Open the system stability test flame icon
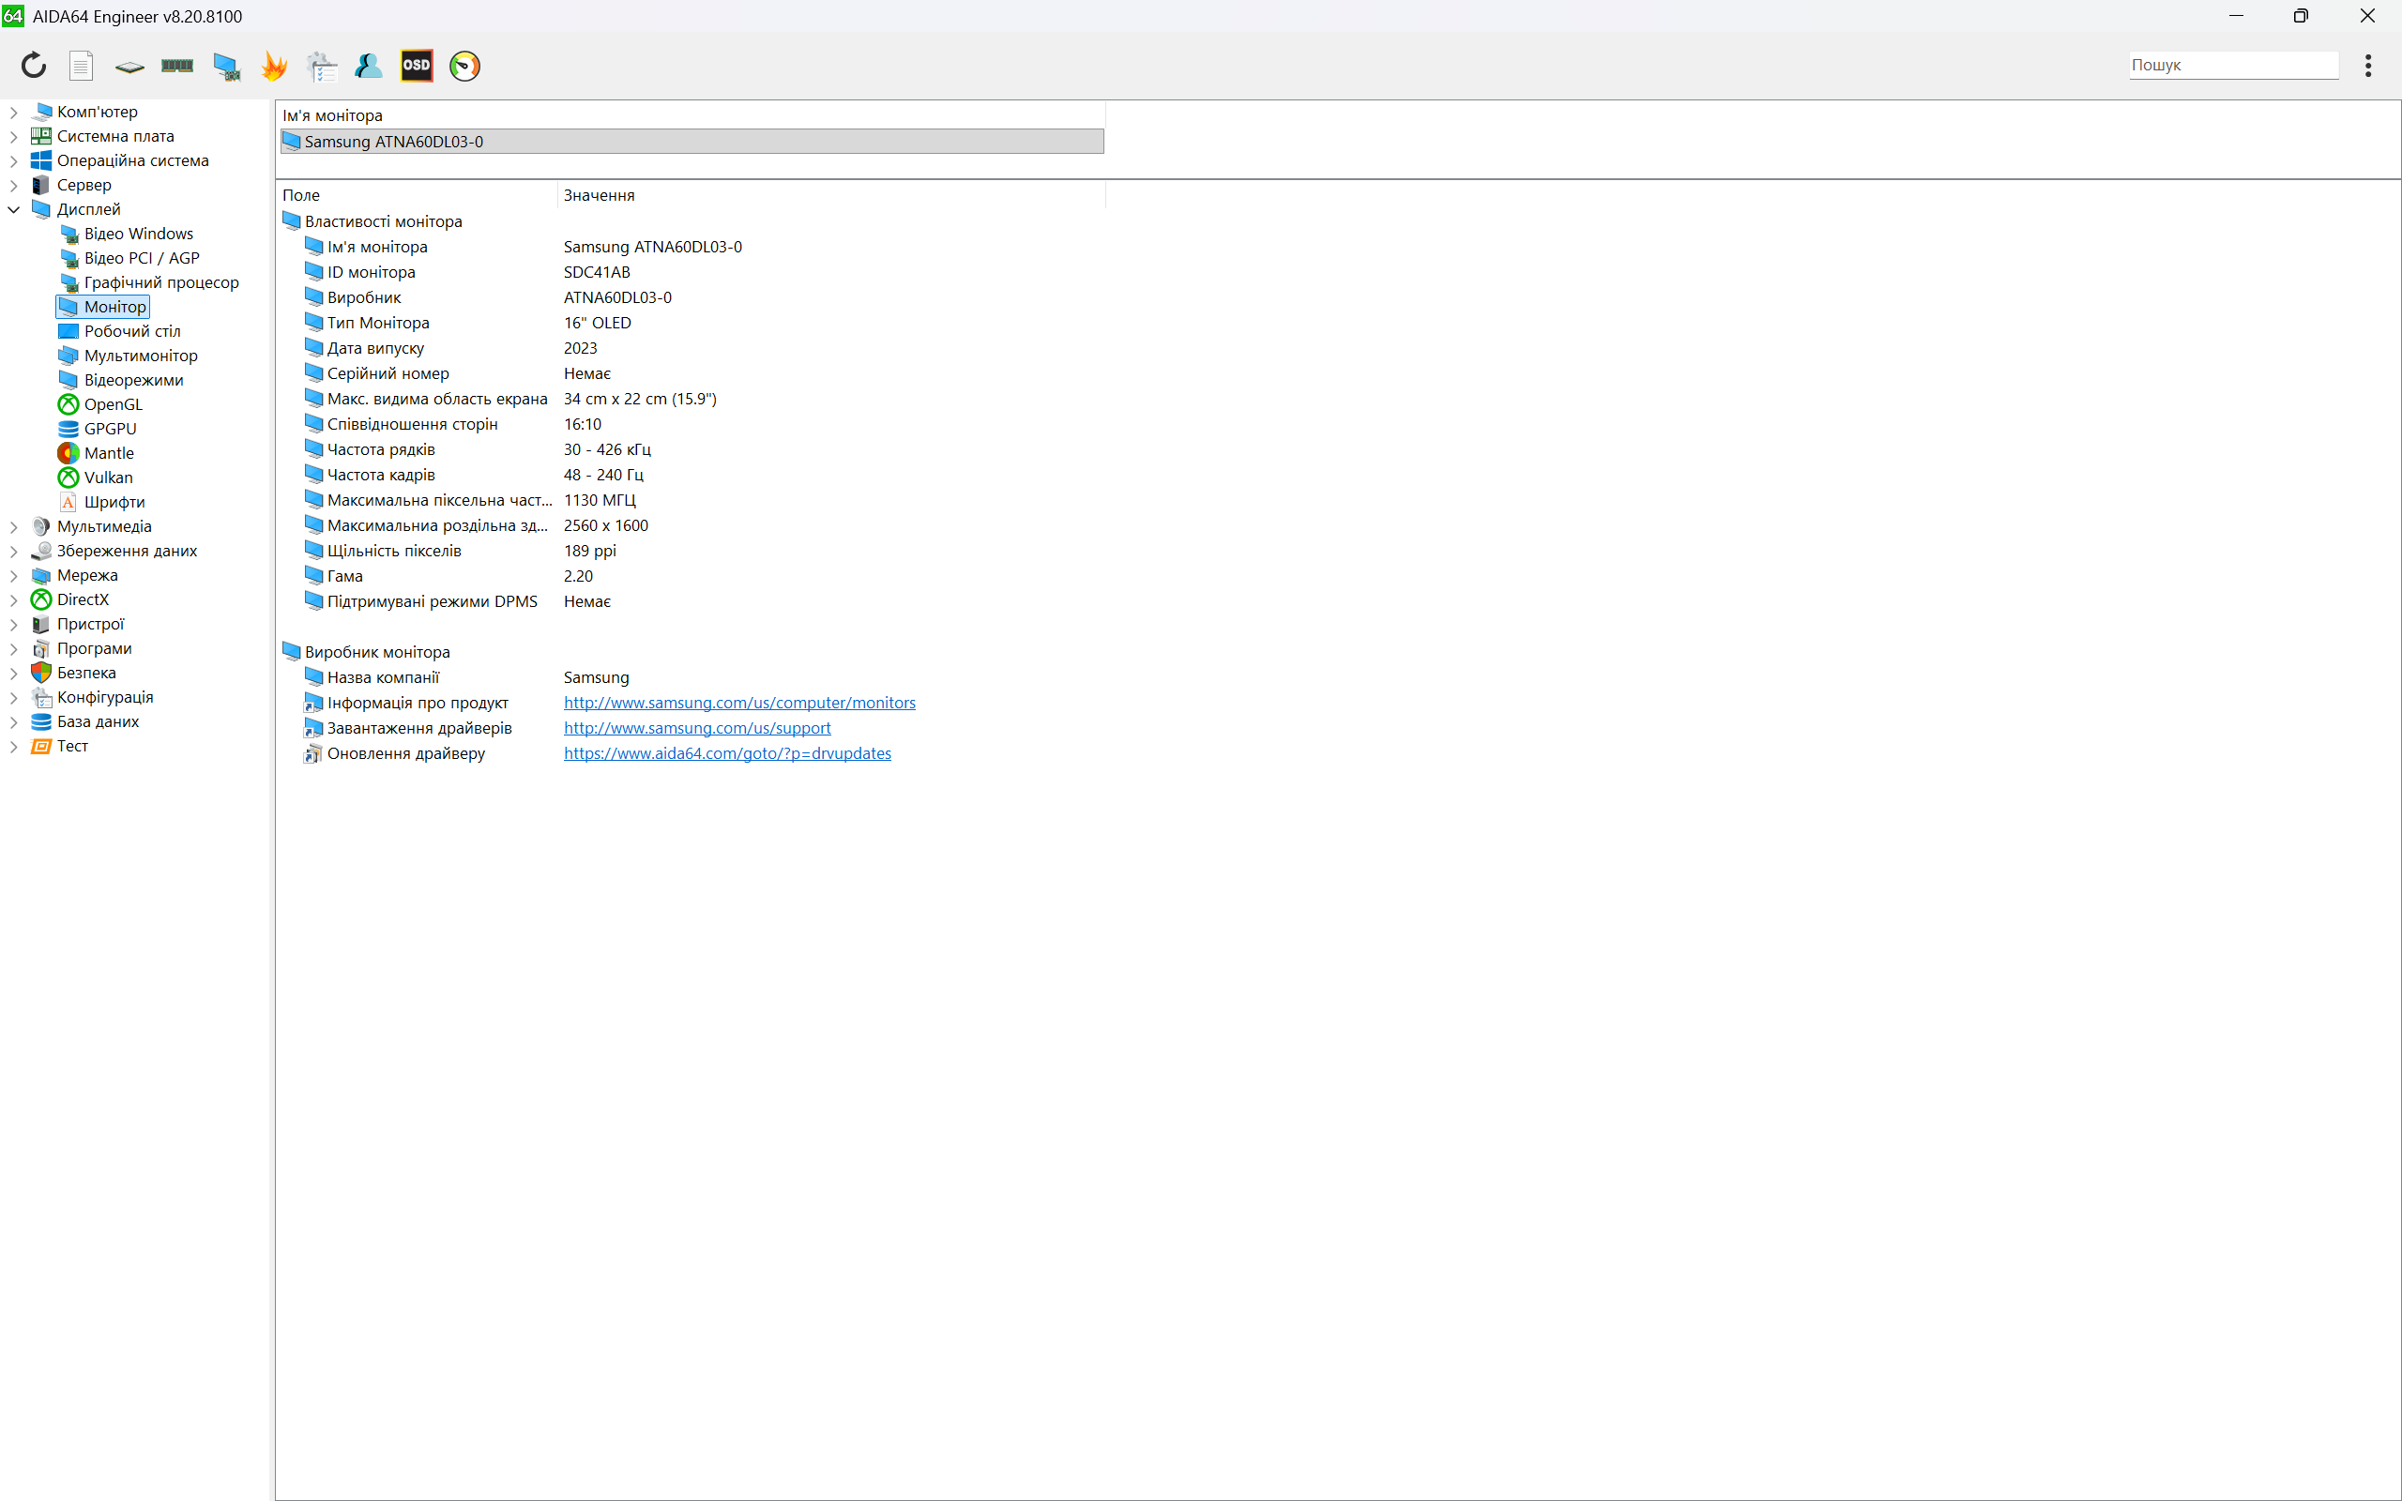2402x1501 pixels. (273, 66)
